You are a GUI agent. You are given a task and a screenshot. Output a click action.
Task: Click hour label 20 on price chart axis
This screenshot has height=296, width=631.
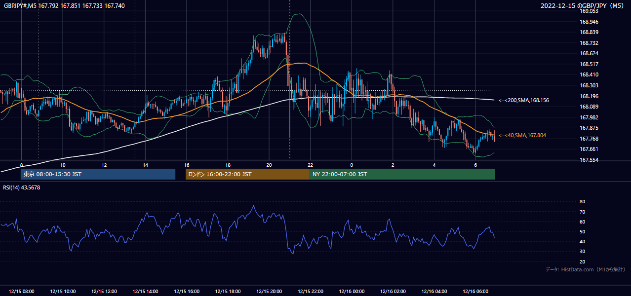(x=269, y=165)
